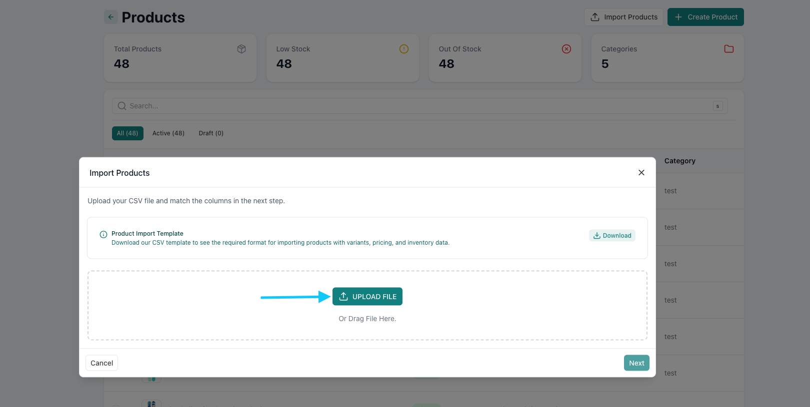Viewport: 810px width, 407px height.
Task: Click the Or Drag File Here drop zone
Action: coord(367,319)
